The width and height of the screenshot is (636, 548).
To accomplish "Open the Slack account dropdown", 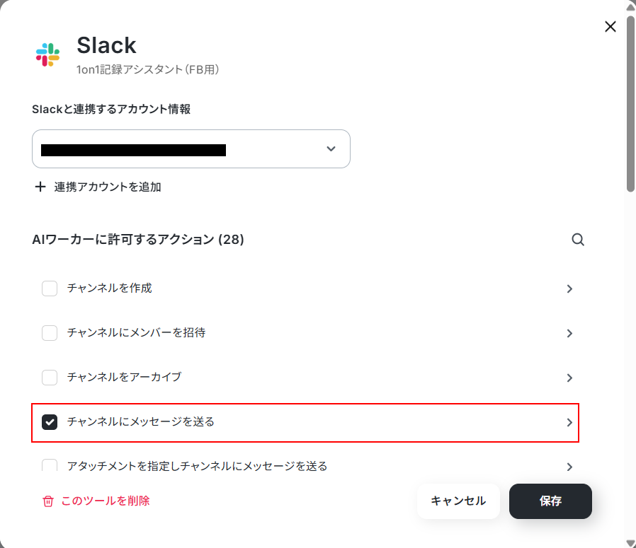I will pyautogui.click(x=191, y=148).
